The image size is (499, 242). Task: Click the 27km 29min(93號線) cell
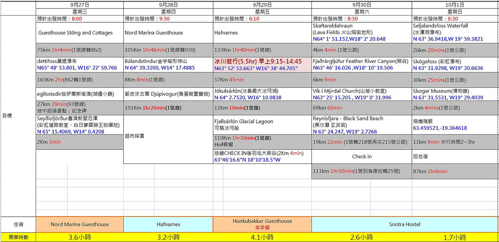pyautogui.click(x=79, y=108)
